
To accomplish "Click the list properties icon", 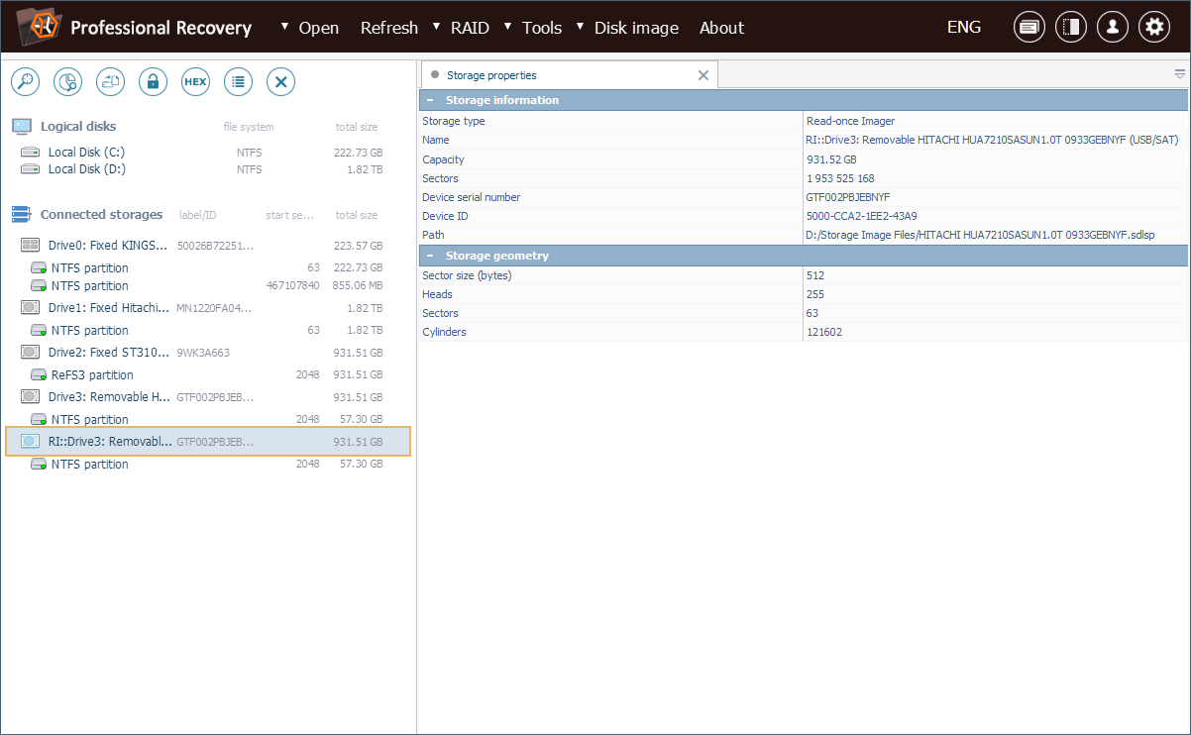I will 238,82.
